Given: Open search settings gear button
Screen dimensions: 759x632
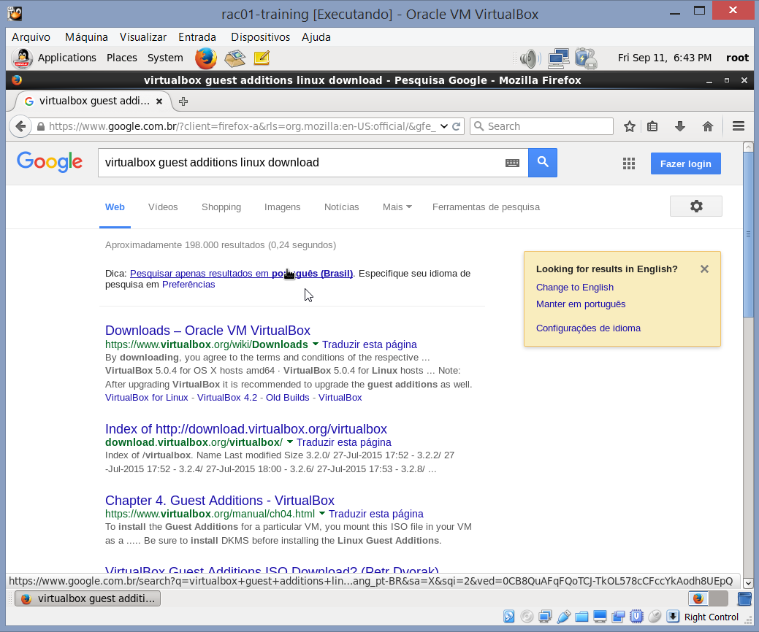Looking at the screenshot, I should click(x=696, y=207).
